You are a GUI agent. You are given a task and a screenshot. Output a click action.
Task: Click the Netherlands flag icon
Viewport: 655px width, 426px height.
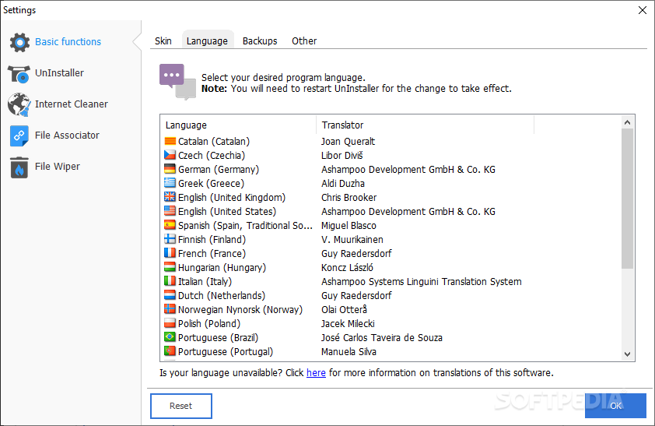pyautogui.click(x=170, y=295)
